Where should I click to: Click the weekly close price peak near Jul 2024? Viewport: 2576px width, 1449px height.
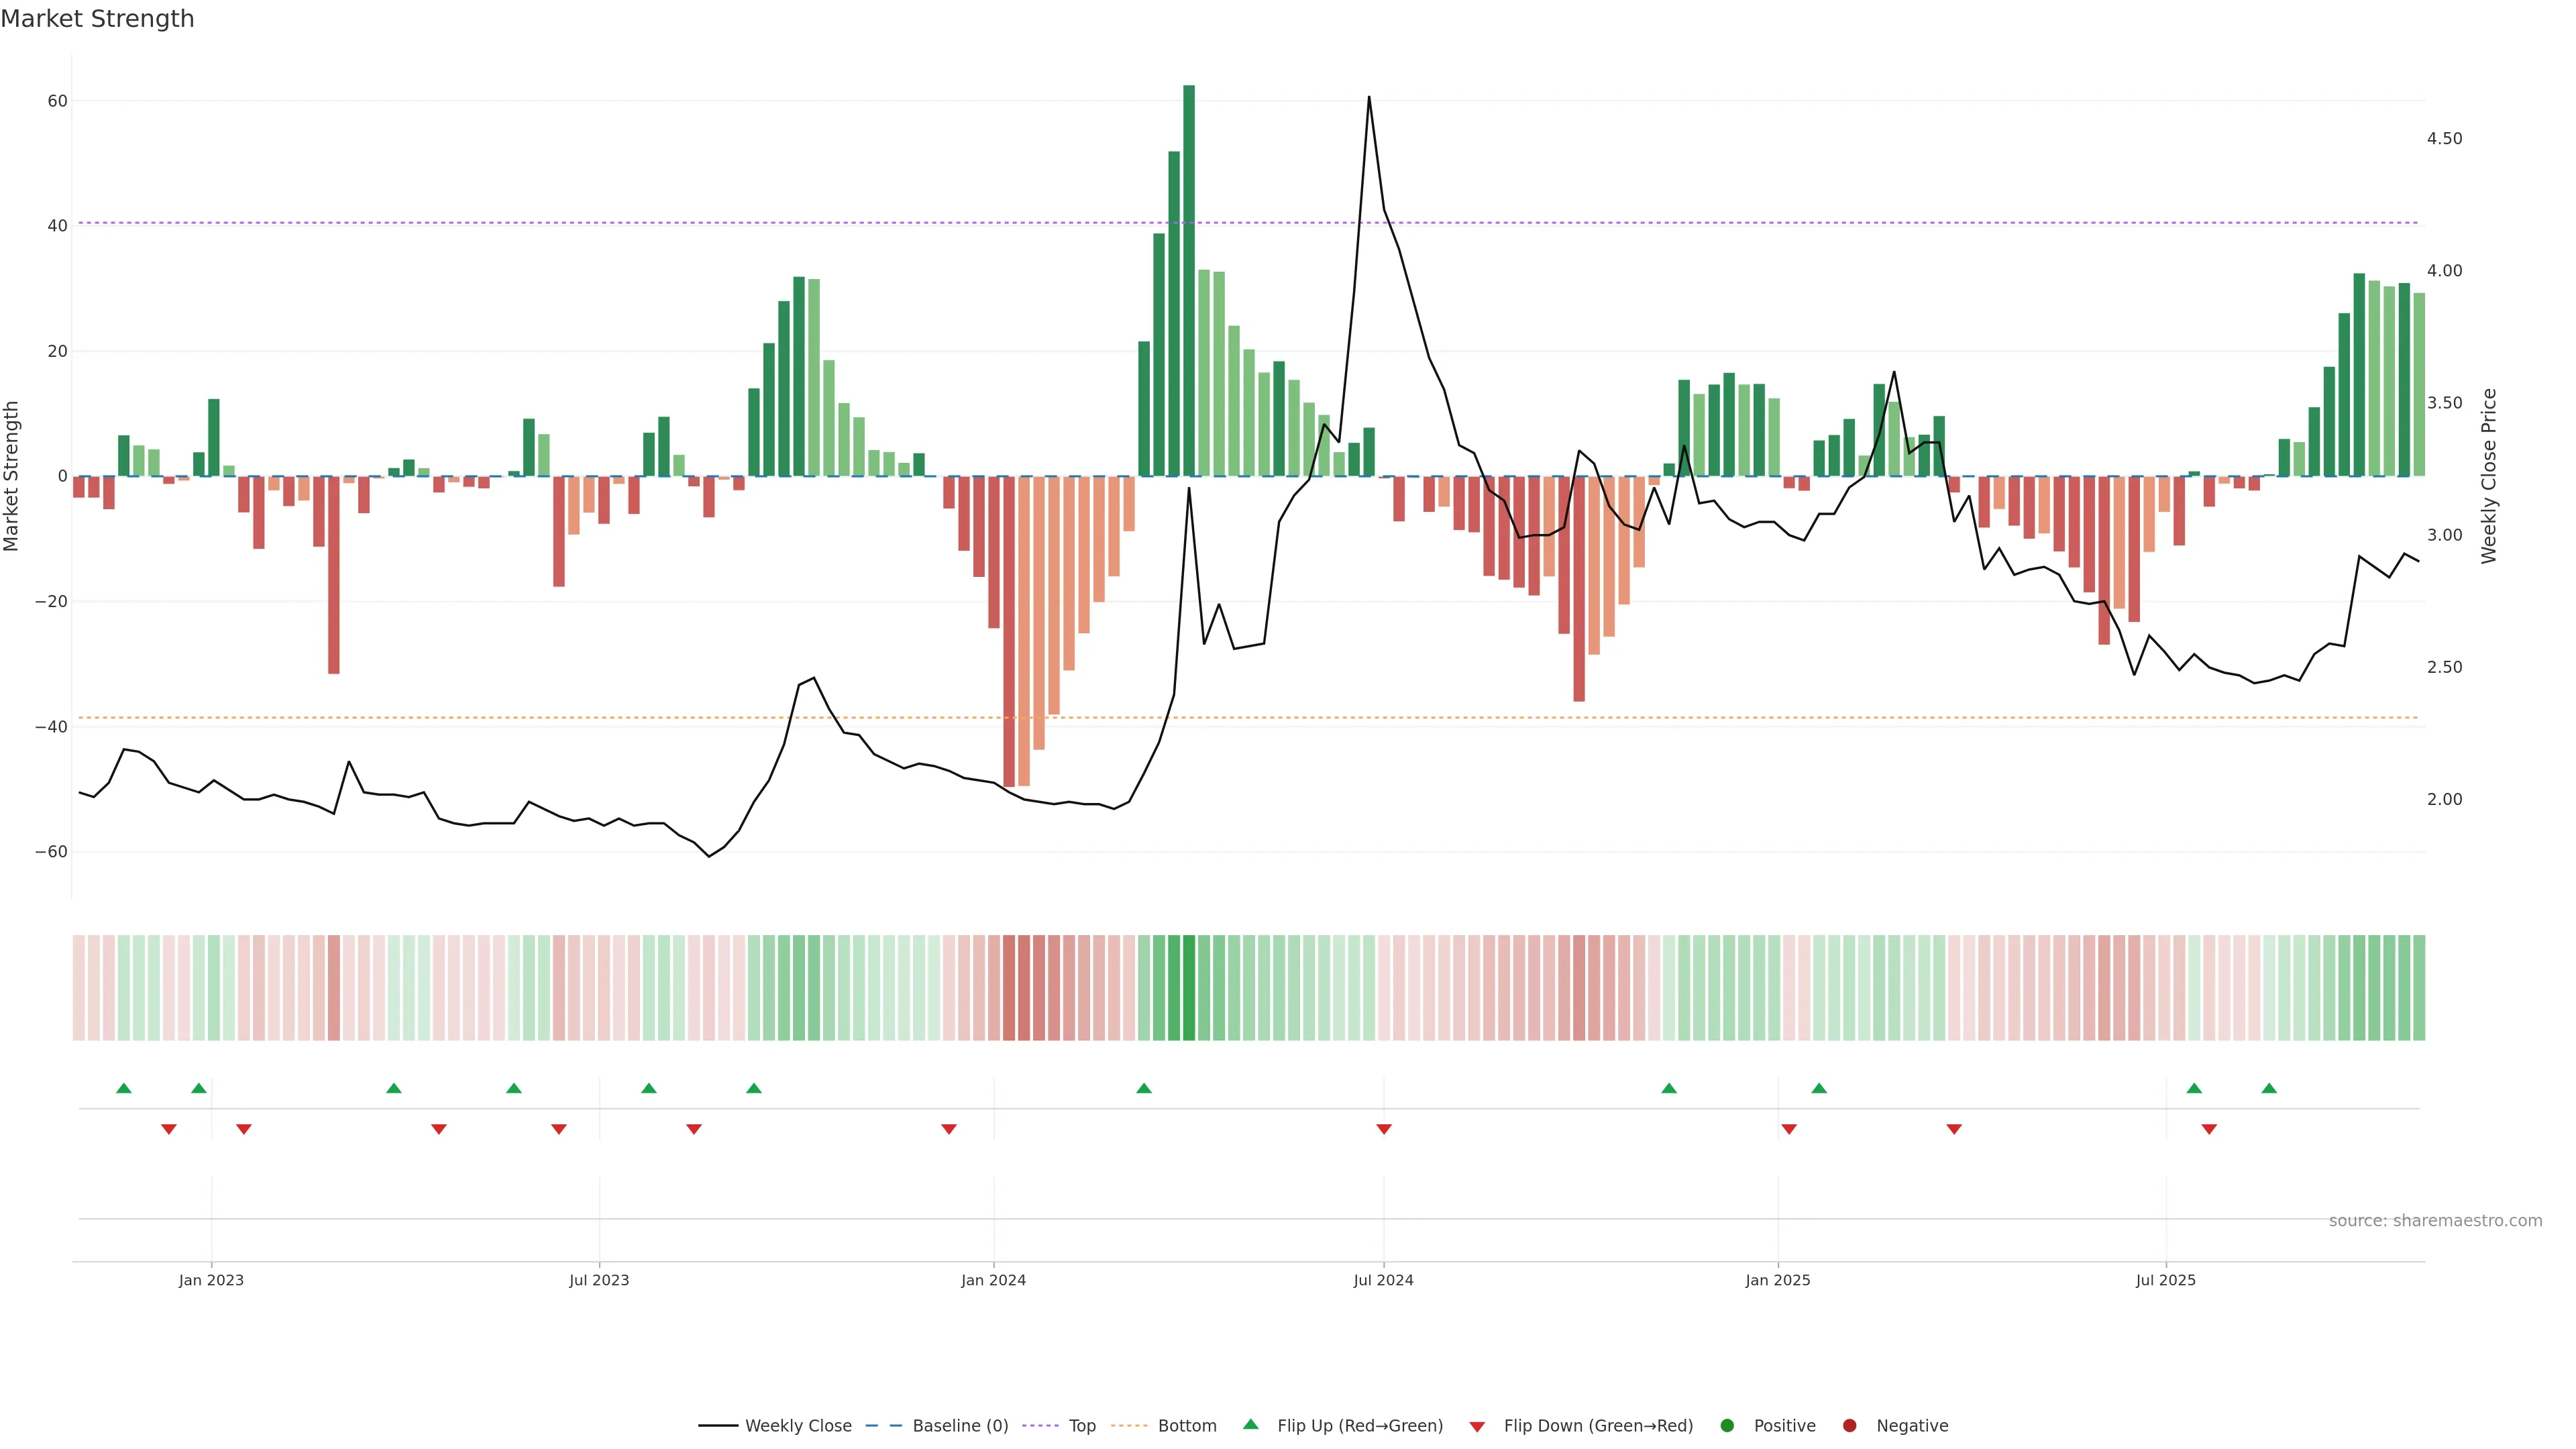1369,98
